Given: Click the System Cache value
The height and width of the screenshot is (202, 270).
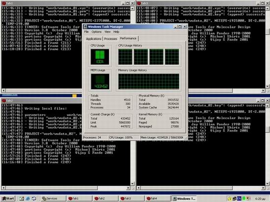Looking at the screenshot, I should pyautogui.click(x=173, y=107).
